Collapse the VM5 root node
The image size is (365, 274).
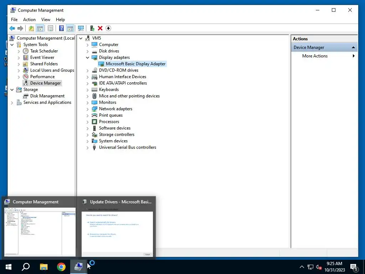(x=81, y=38)
